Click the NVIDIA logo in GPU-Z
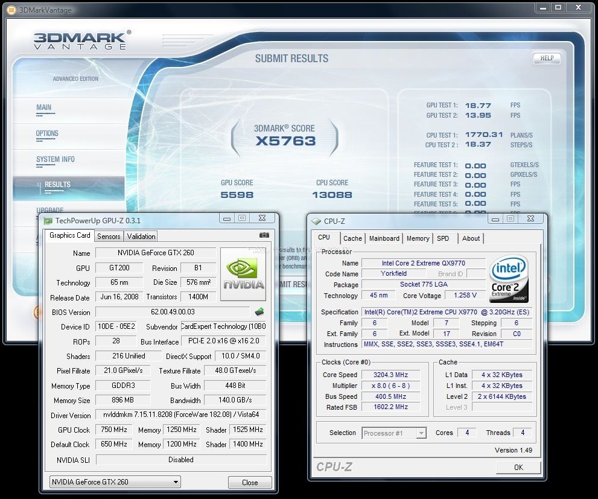The height and width of the screenshot is (499, 598). click(x=243, y=274)
